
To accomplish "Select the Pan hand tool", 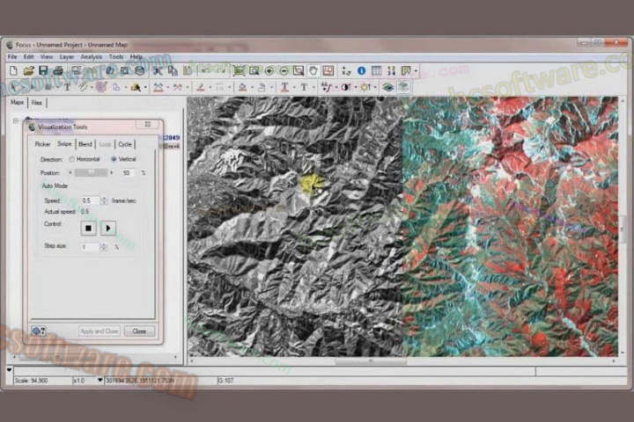I will coord(313,71).
